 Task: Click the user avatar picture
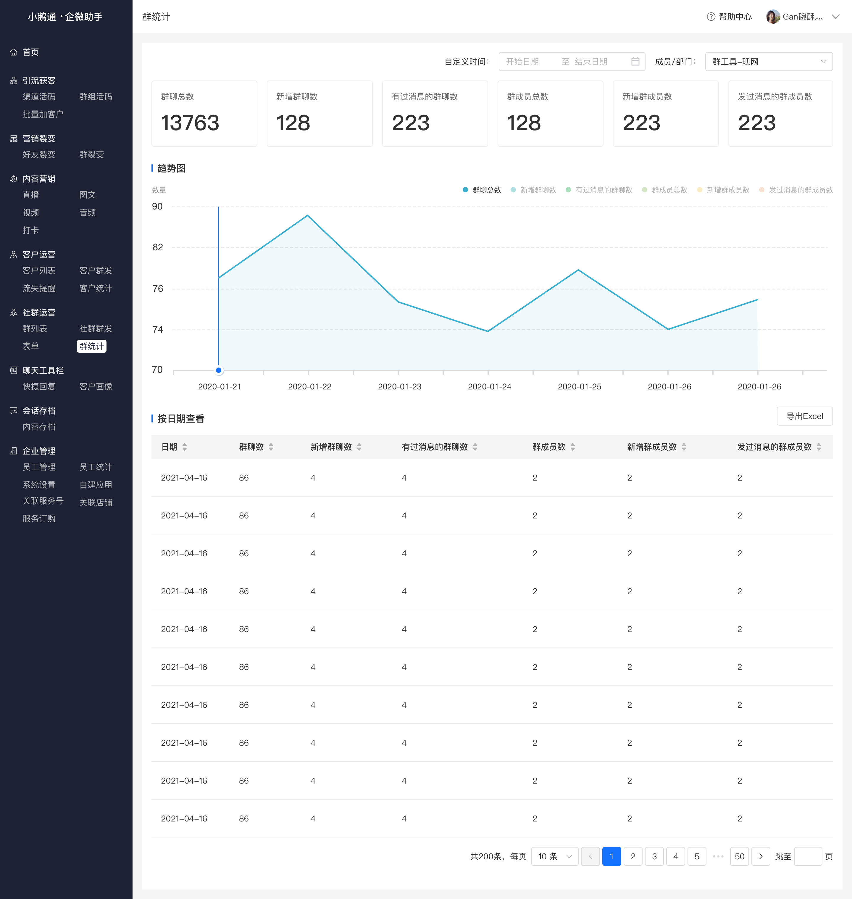pos(772,17)
